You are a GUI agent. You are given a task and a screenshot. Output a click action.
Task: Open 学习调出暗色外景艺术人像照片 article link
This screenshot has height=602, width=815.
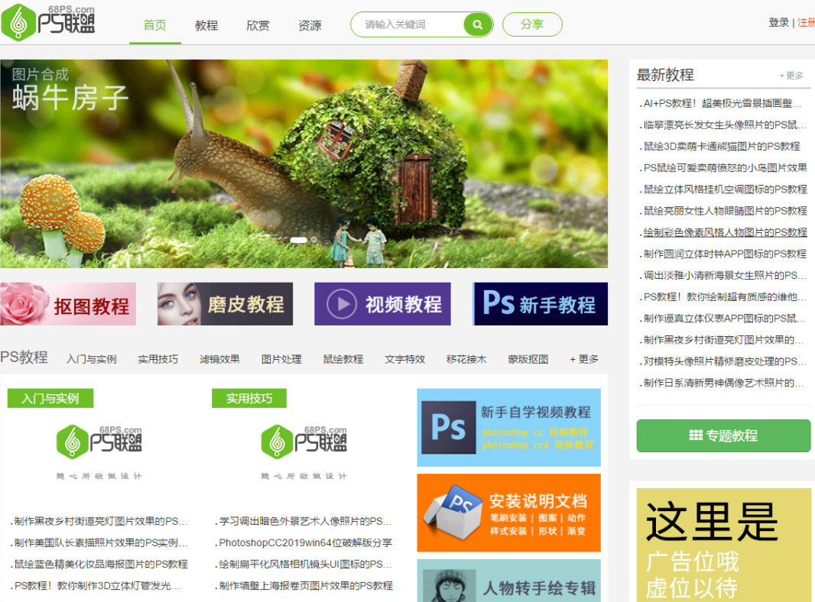pos(304,521)
